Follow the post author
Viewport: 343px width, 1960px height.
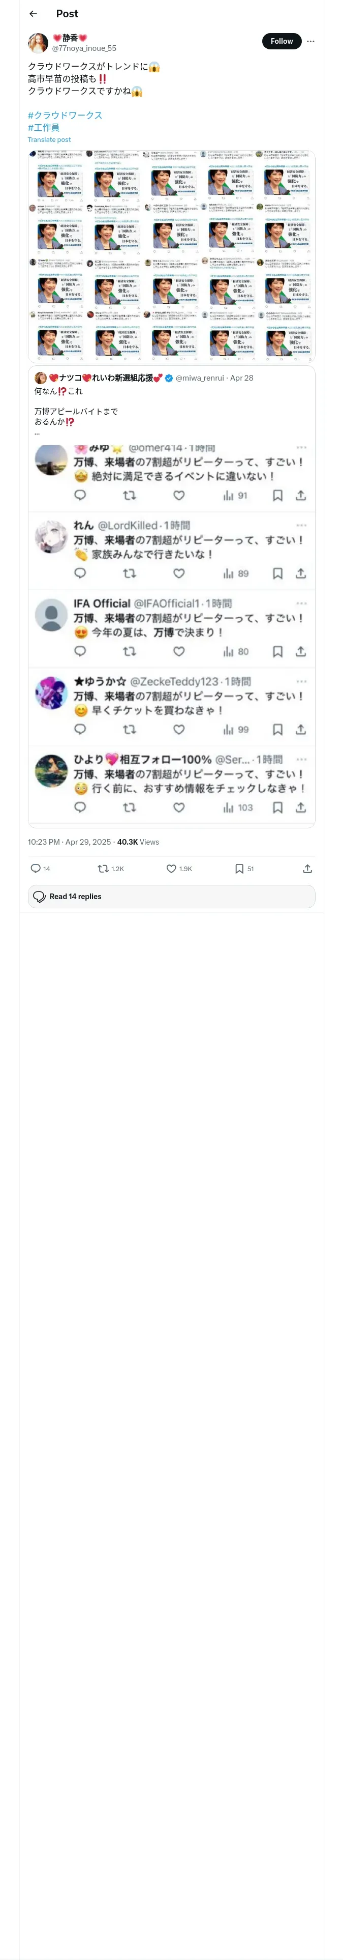[x=282, y=41]
